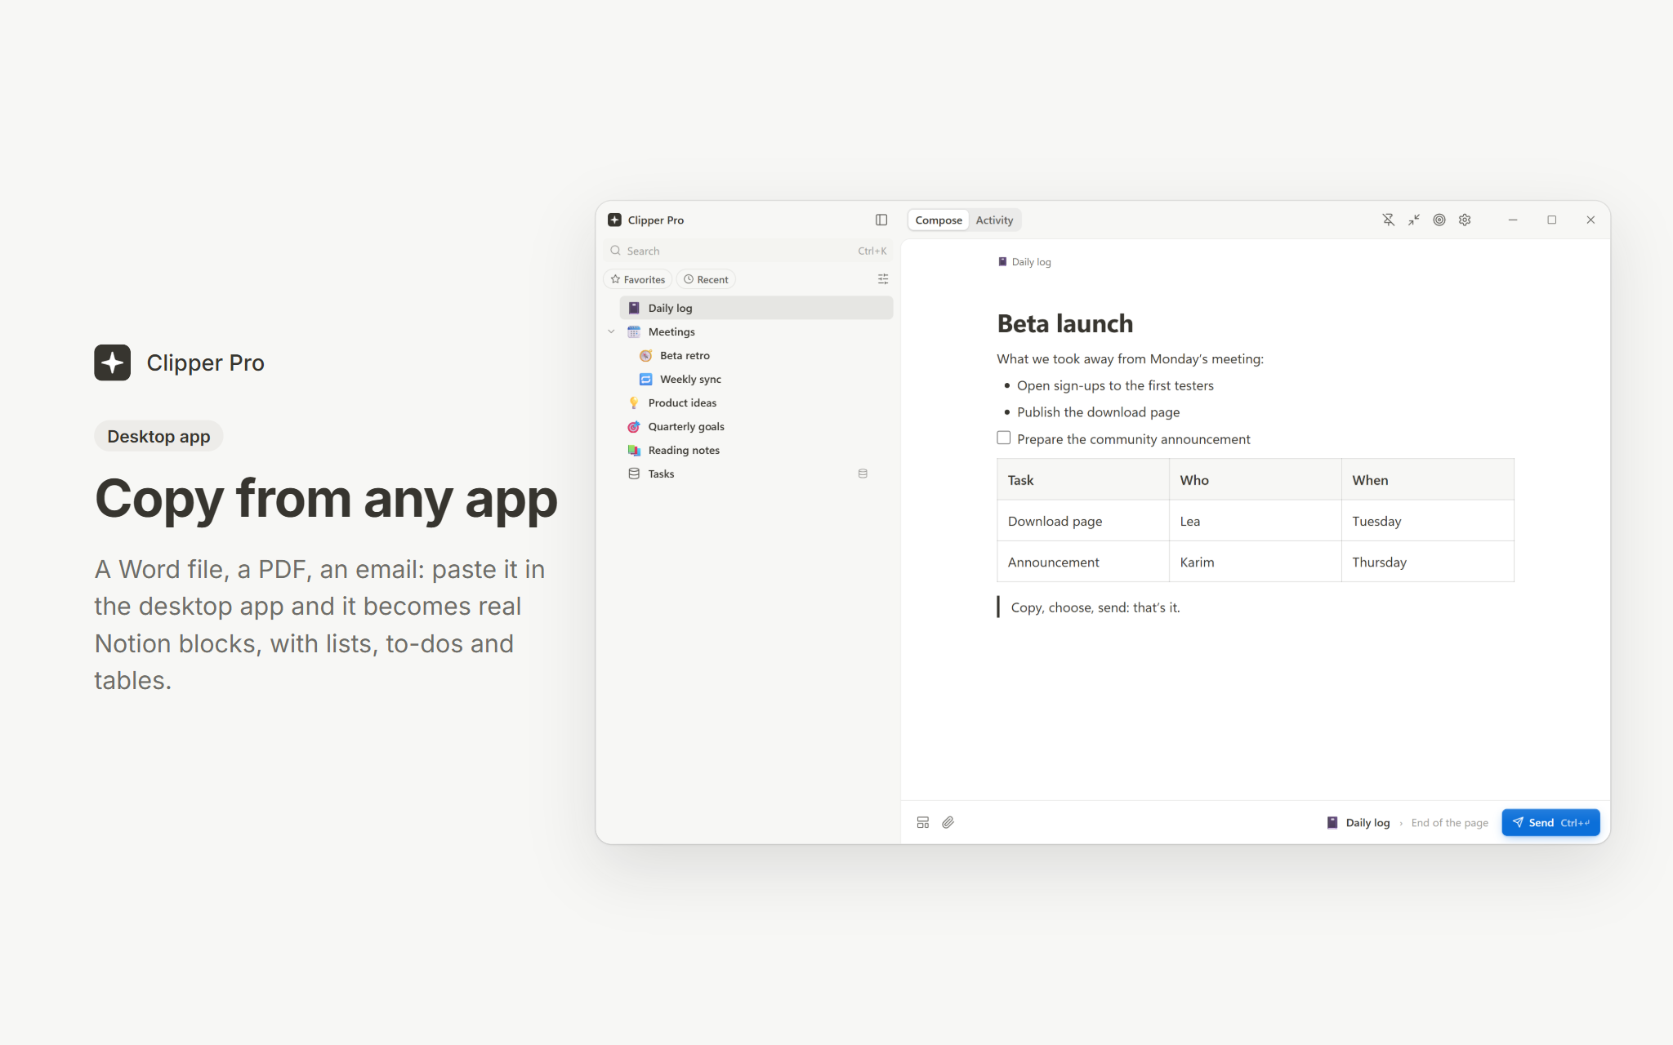Screen dimensions: 1673x1045
Task: Open the Daily log breadcrumb link
Action: pos(1024,262)
